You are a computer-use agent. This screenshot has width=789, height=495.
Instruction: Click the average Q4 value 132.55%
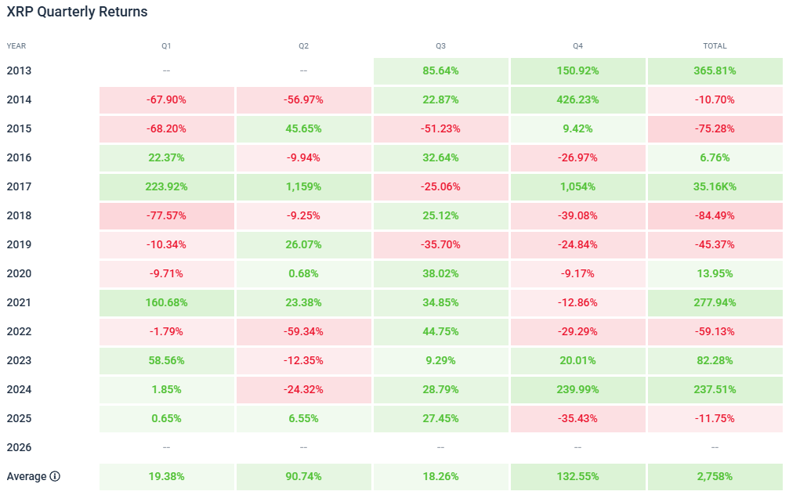577,476
